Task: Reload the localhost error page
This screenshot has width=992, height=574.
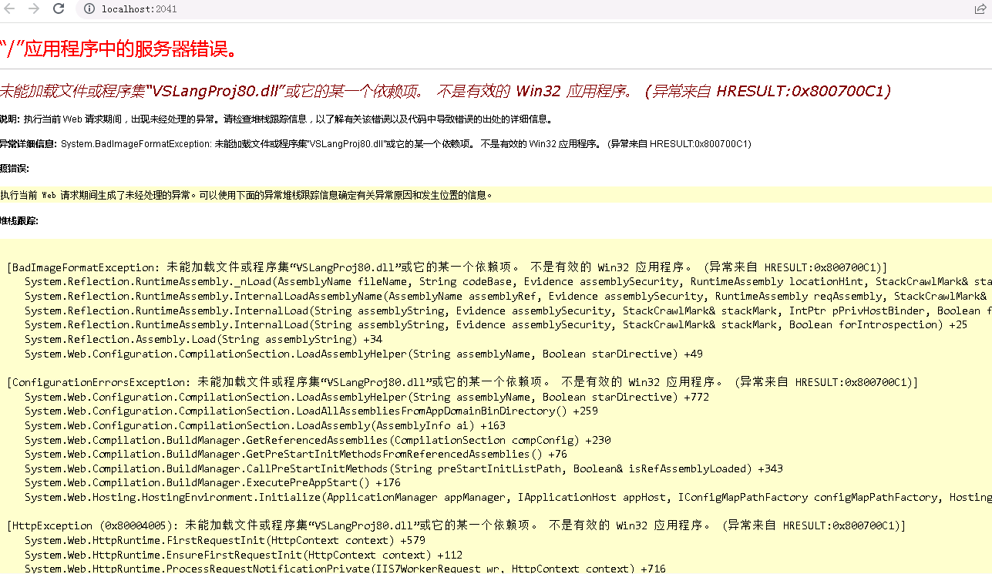Action: pos(59,8)
